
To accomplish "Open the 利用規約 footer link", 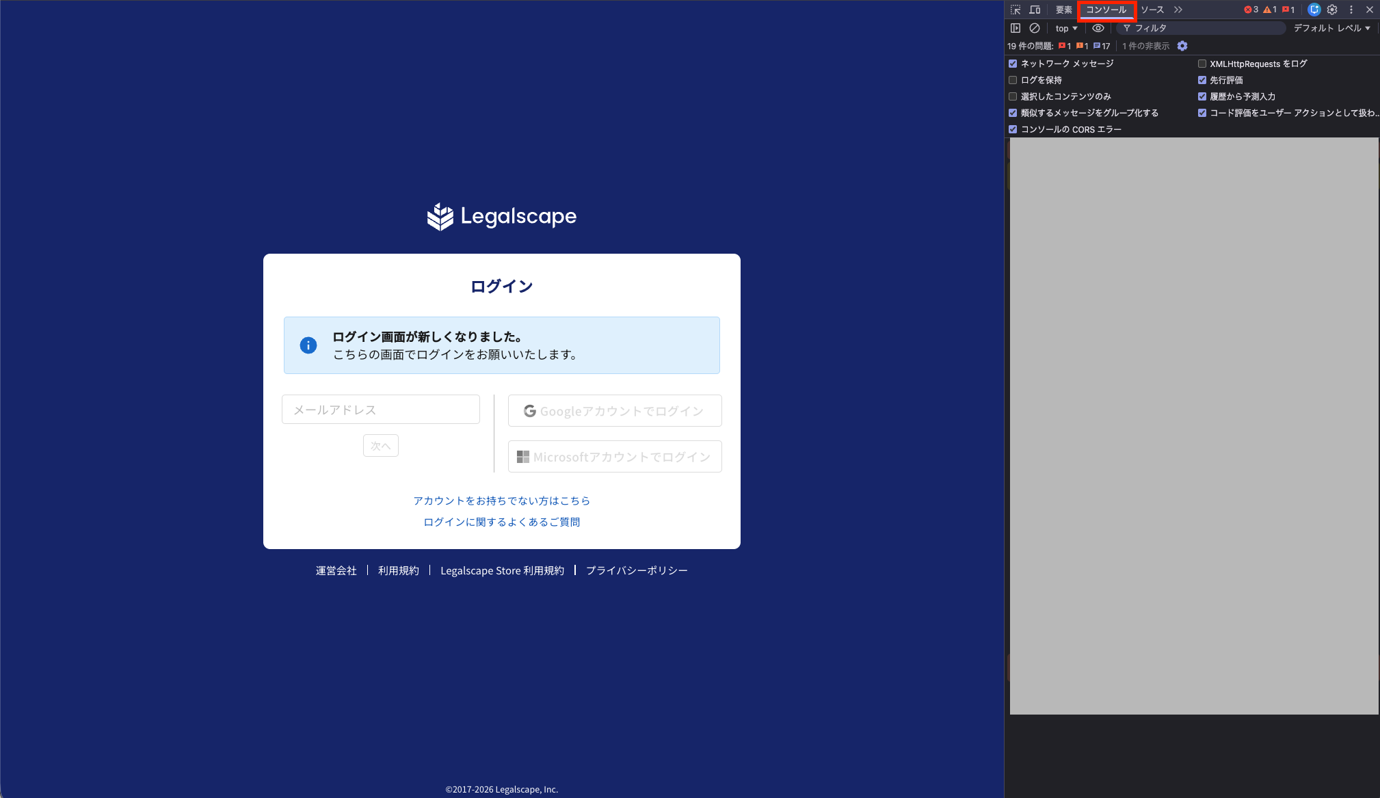I will click(399, 570).
